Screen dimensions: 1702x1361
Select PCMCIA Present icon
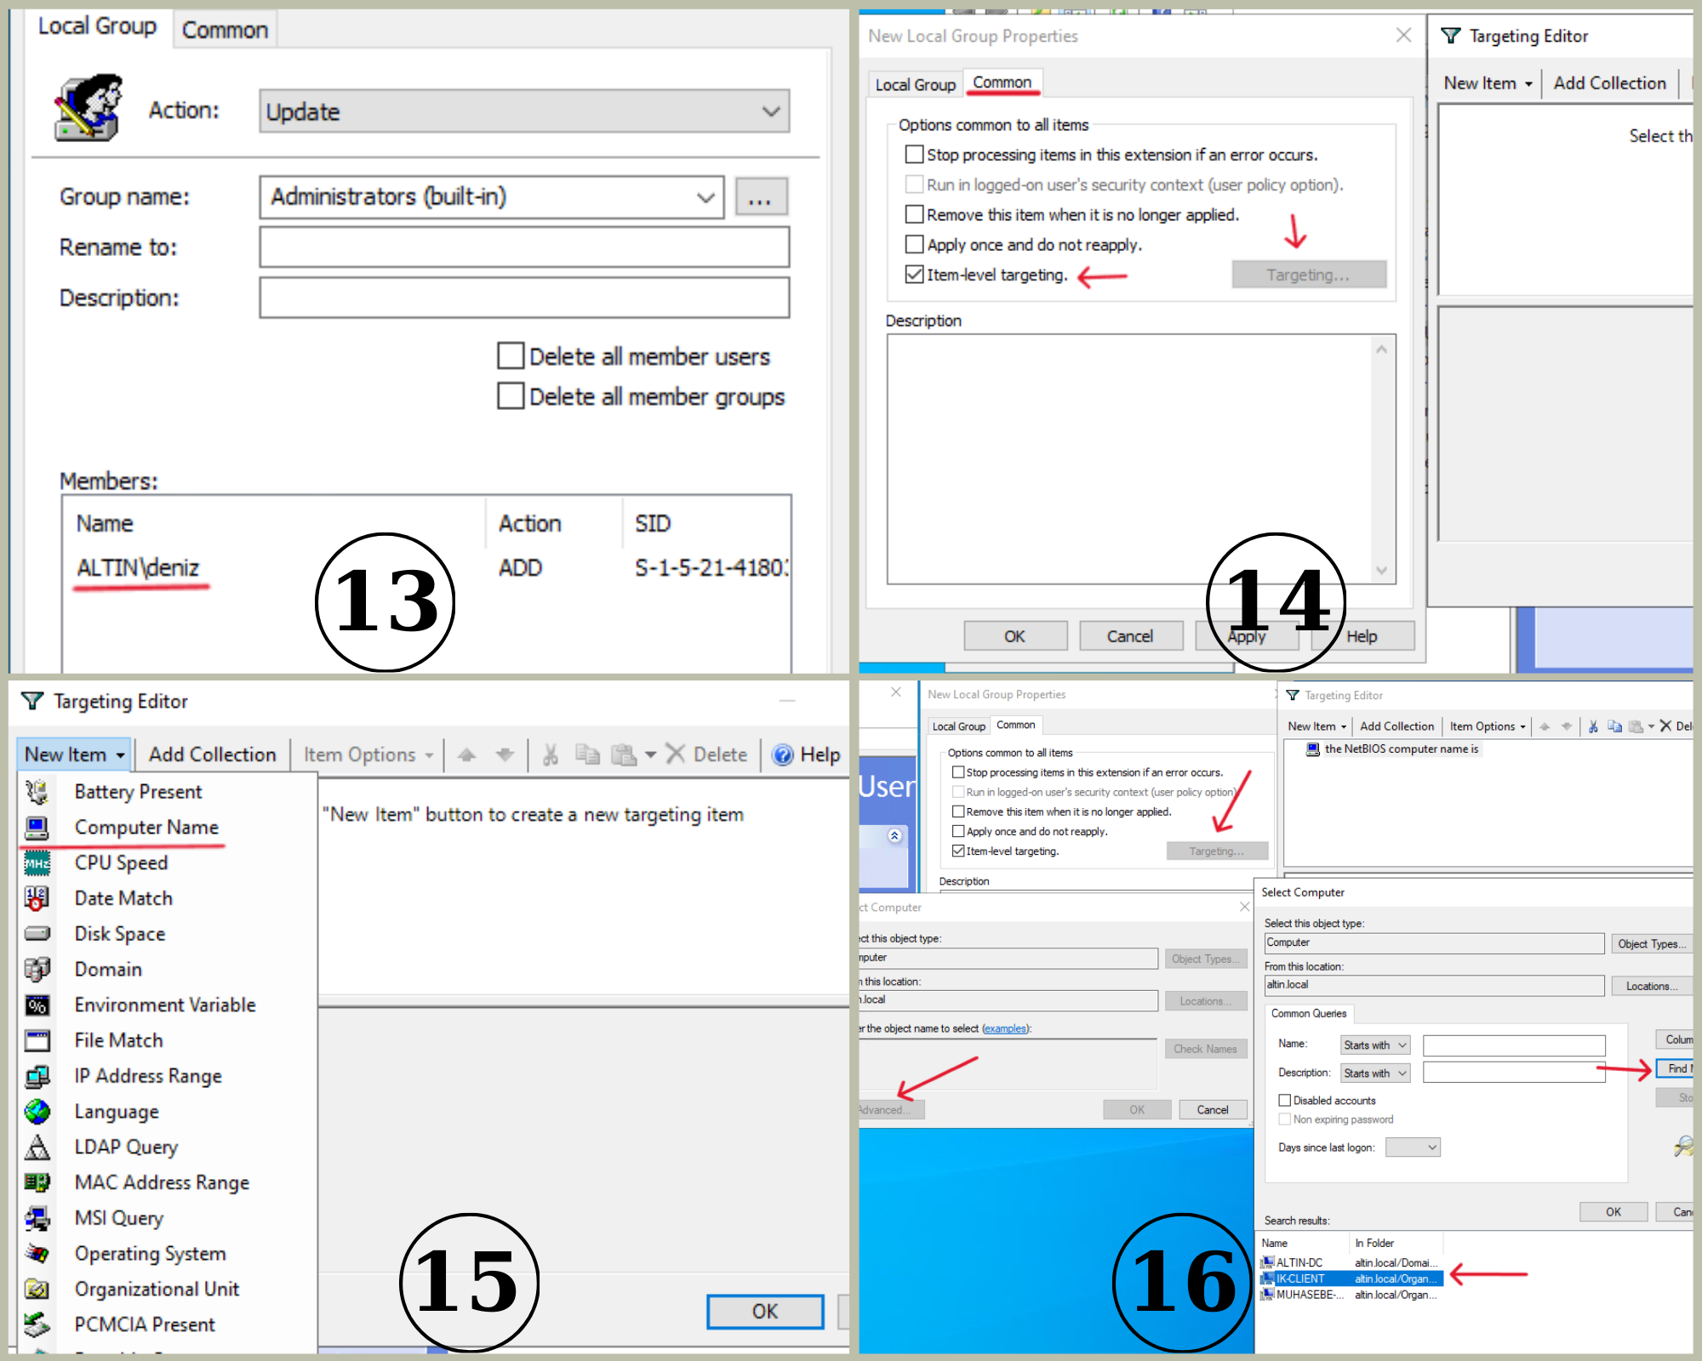37,1324
